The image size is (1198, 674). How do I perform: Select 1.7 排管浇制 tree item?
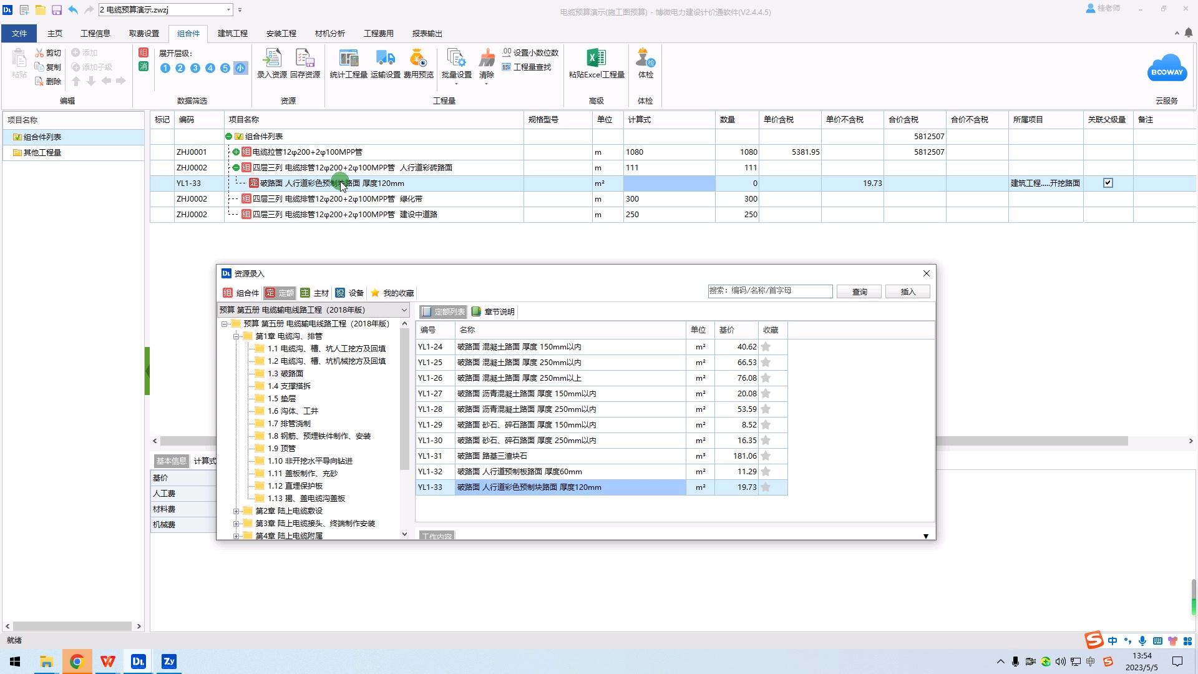[x=289, y=424]
